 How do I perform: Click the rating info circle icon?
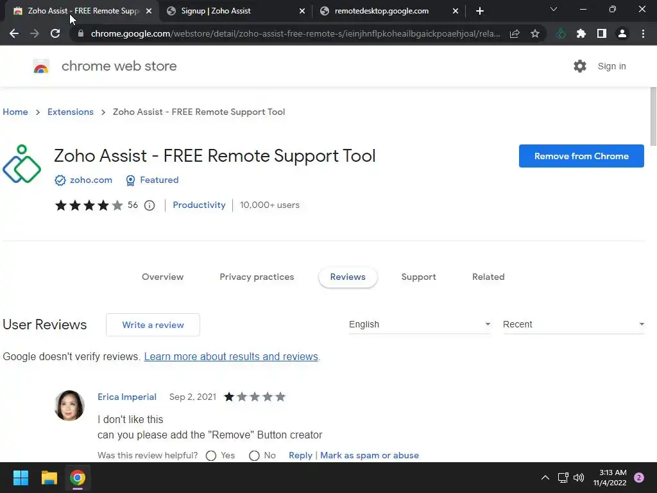(x=149, y=205)
